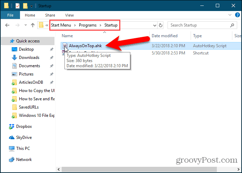Go up one folder level
242x173 pixels.
[x=32, y=25]
